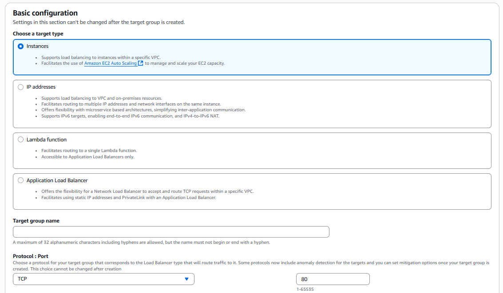The width and height of the screenshot is (503, 293).
Task: Select the Lambda function radio button
Action: point(20,140)
